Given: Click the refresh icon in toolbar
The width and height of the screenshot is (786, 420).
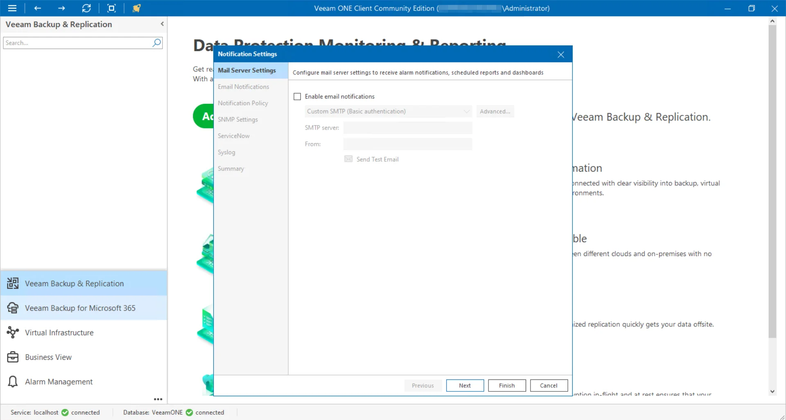Looking at the screenshot, I should (86, 8).
